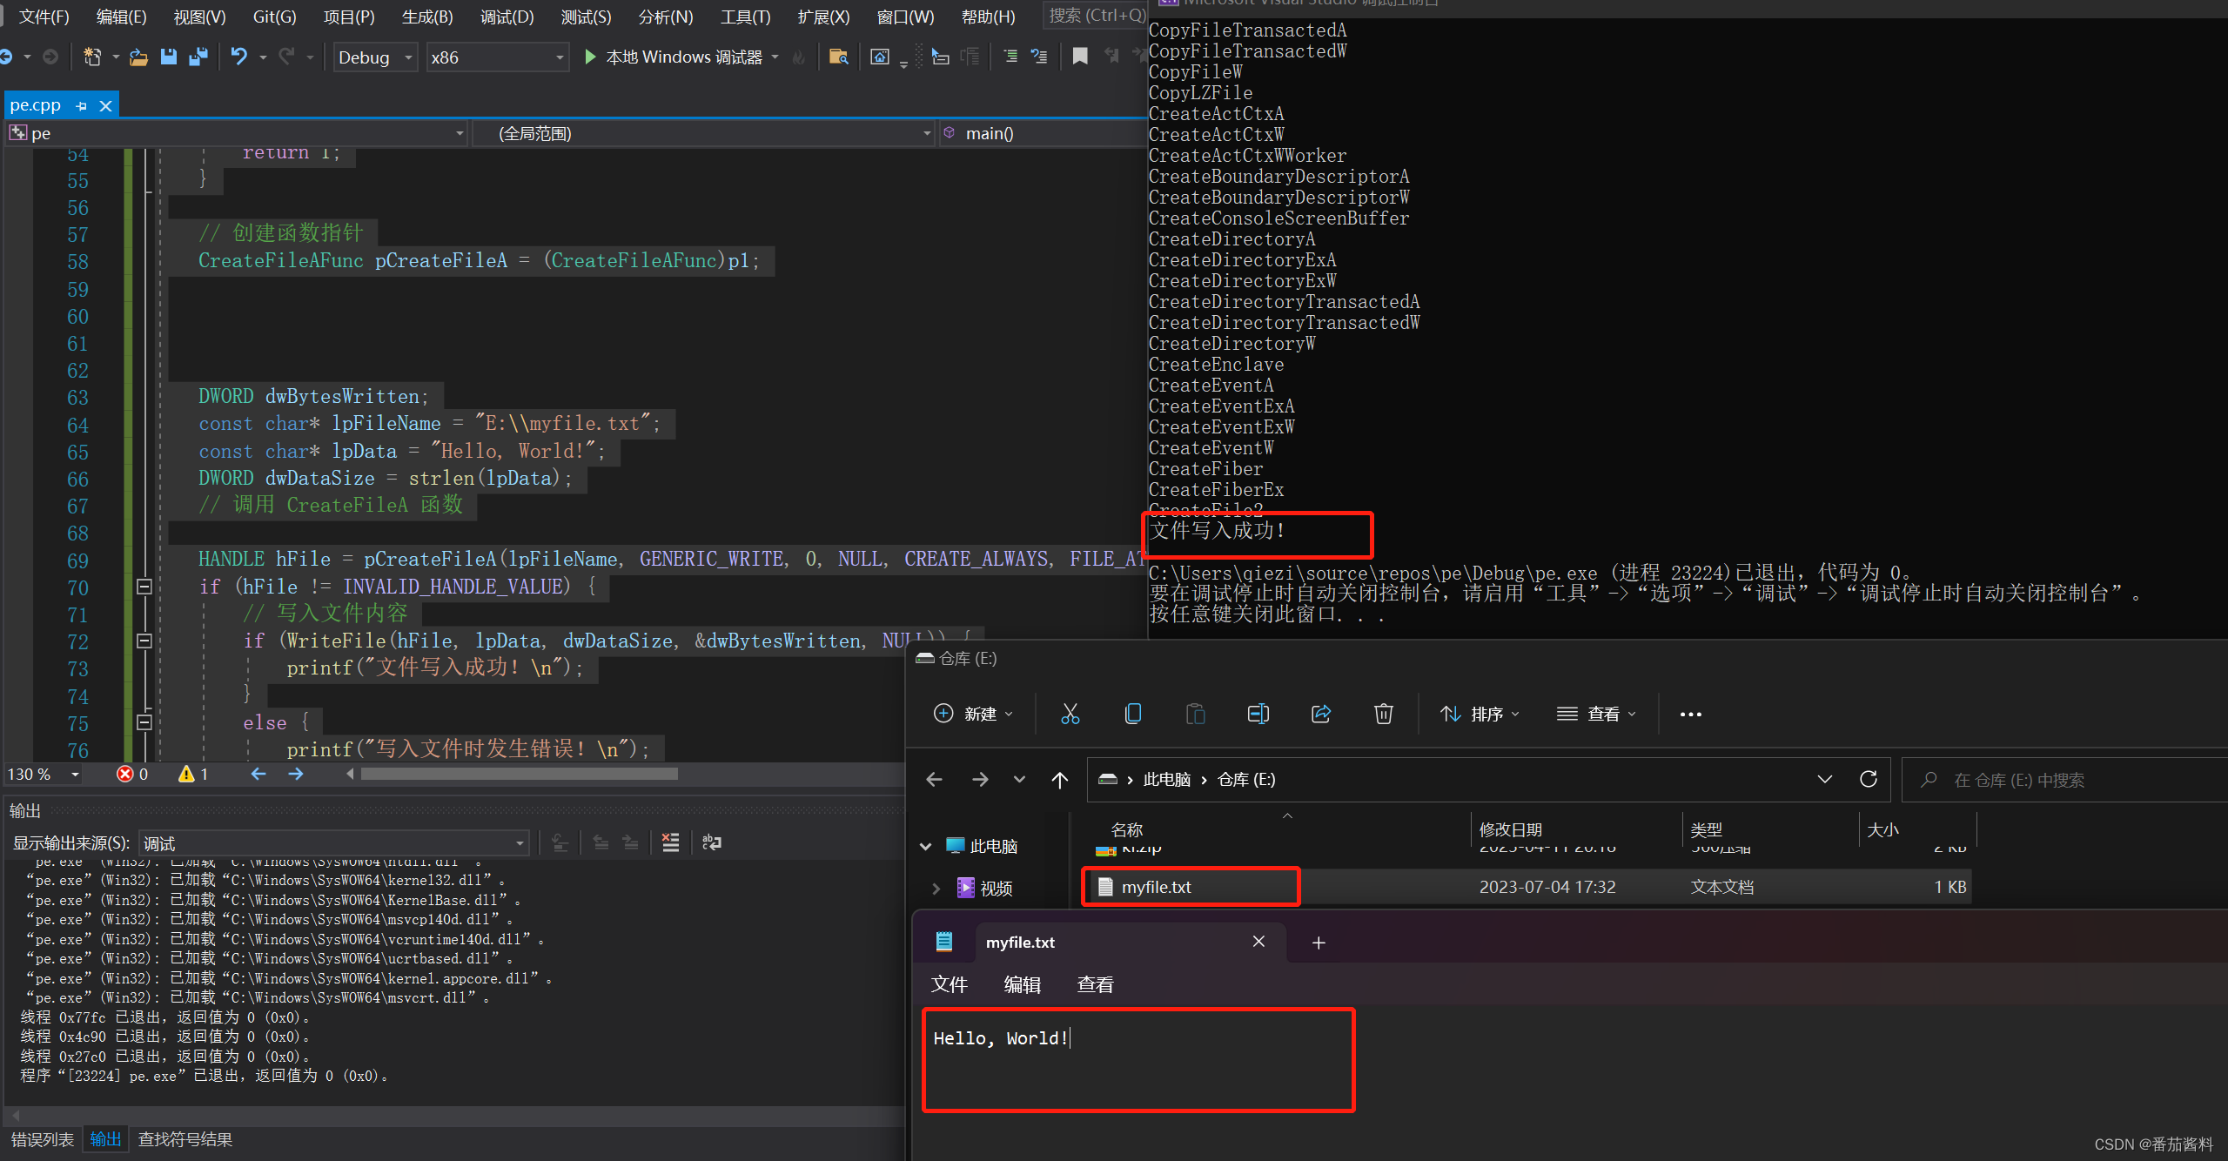The height and width of the screenshot is (1161, 2228).
Task: Start debugging with the green play arrow
Action: [x=590, y=57]
